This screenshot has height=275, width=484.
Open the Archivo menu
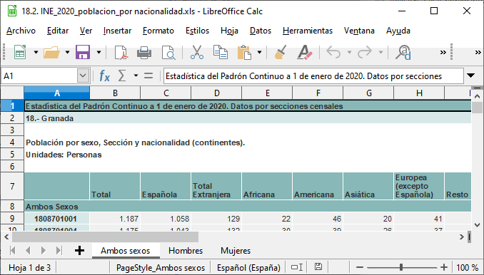point(21,31)
